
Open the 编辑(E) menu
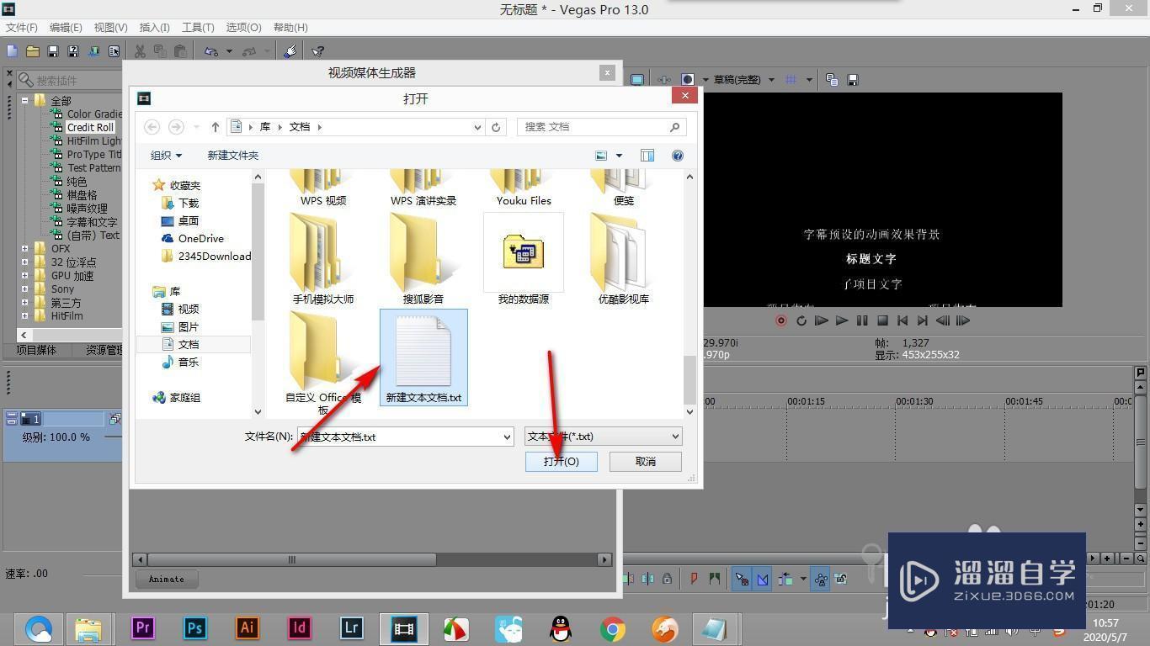tap(66, 28)
